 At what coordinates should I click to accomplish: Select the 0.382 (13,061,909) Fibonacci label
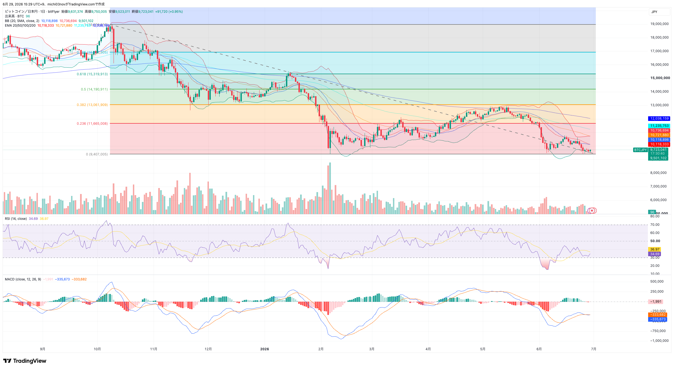click(92, 105)
